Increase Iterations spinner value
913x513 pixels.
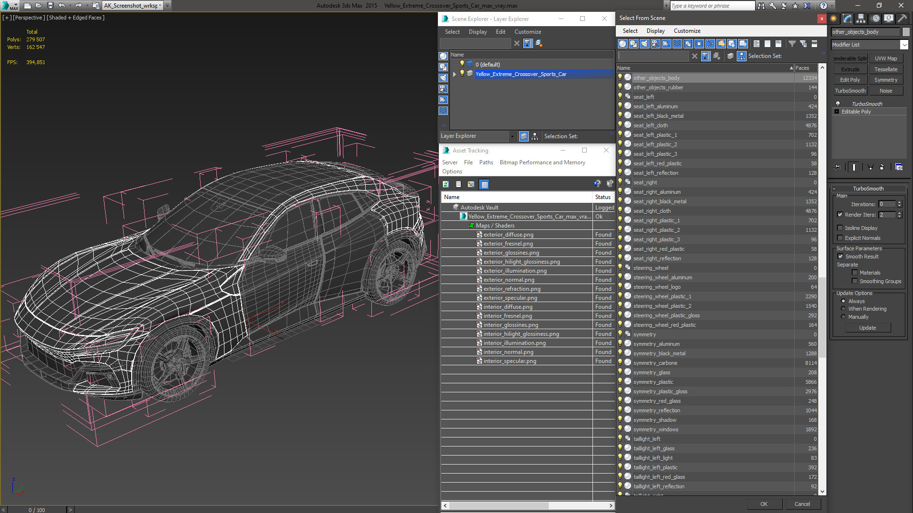(x=899, y=202)
